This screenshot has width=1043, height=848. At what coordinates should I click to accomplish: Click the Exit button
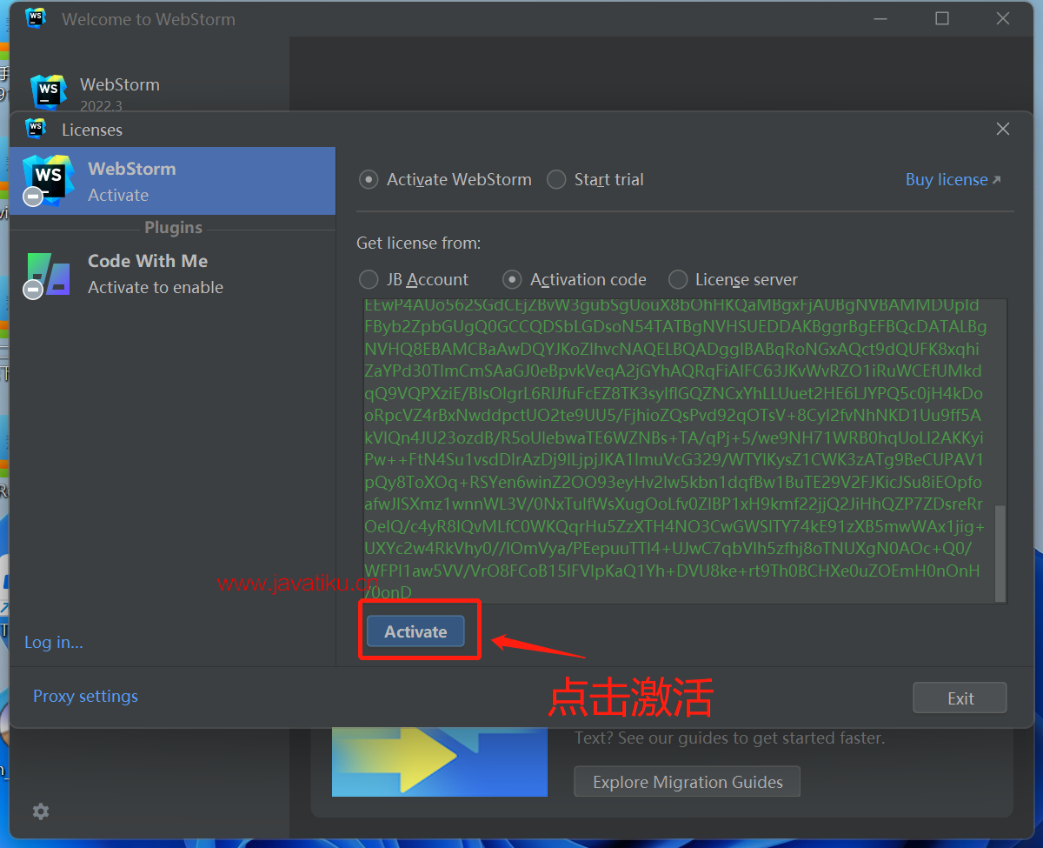click(x=960, y=698)
